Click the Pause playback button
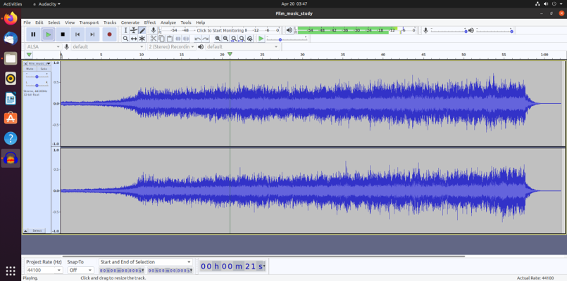567x281 pixels. point(33,34)
